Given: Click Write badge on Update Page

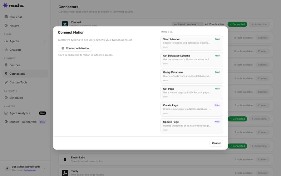Looking at the screenshot, I should 217,122.
